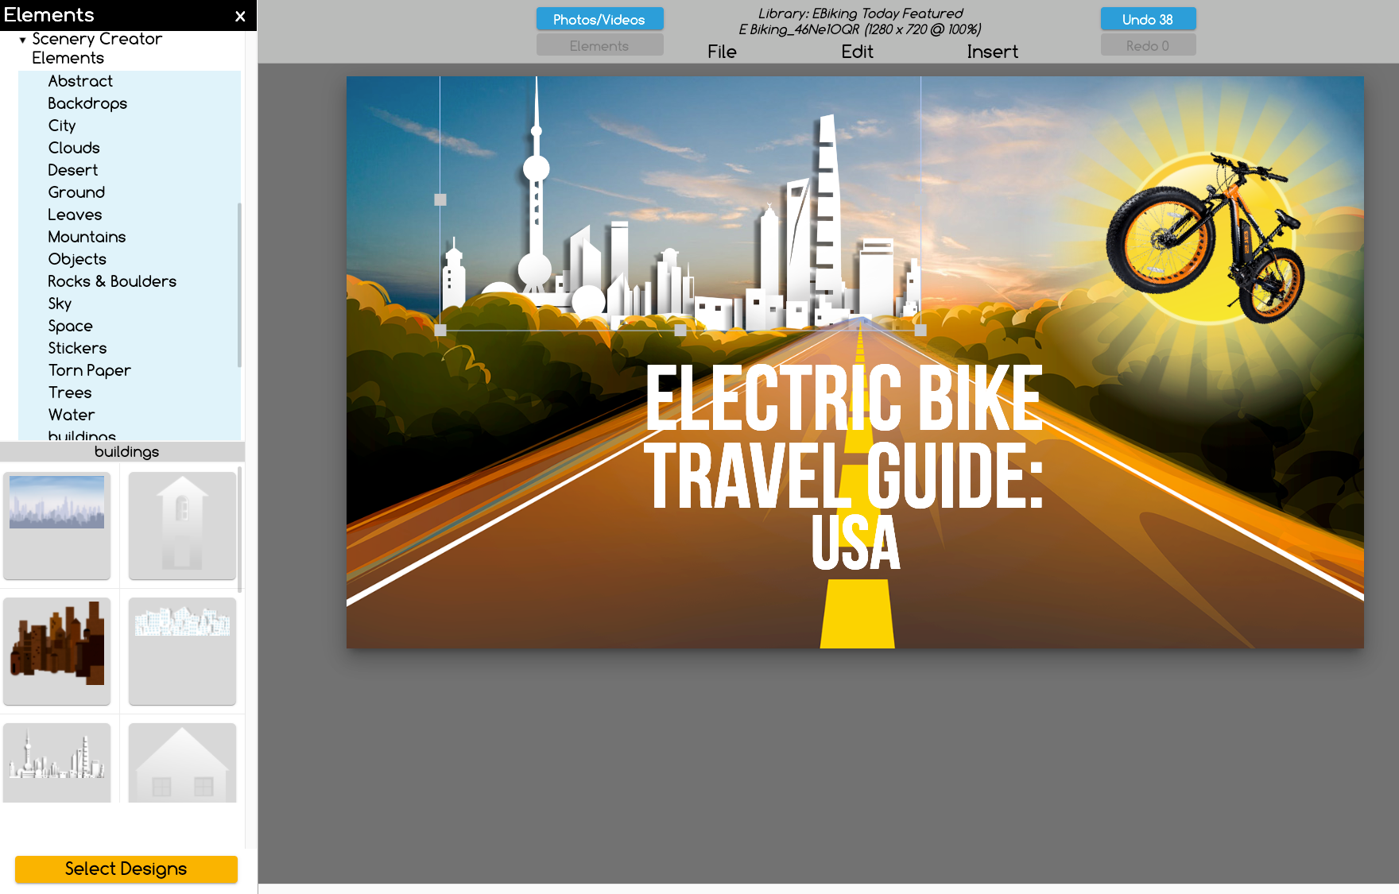
Task: Select the City category
Action: click(x=62, y=126)
